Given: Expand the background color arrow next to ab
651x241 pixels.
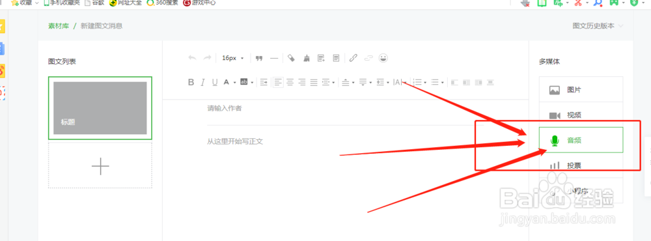Looking at the screenshot, I should tap(252, 83).
